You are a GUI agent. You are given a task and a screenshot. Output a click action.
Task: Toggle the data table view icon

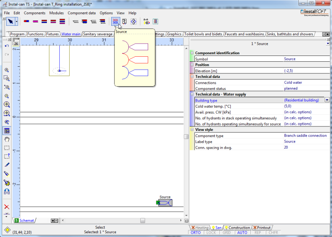(7, 131)
